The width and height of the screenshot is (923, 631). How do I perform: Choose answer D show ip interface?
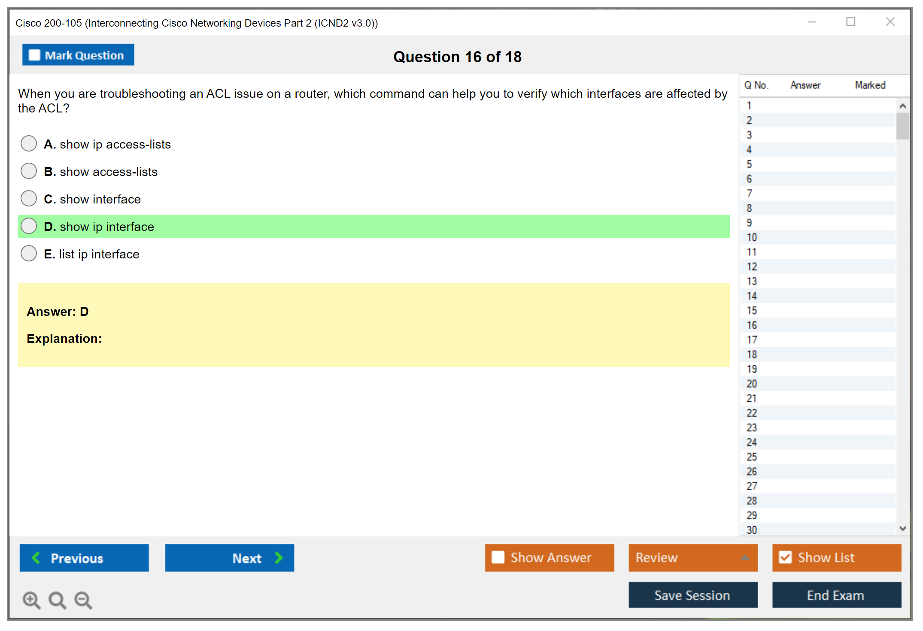[x=29, y=226]
